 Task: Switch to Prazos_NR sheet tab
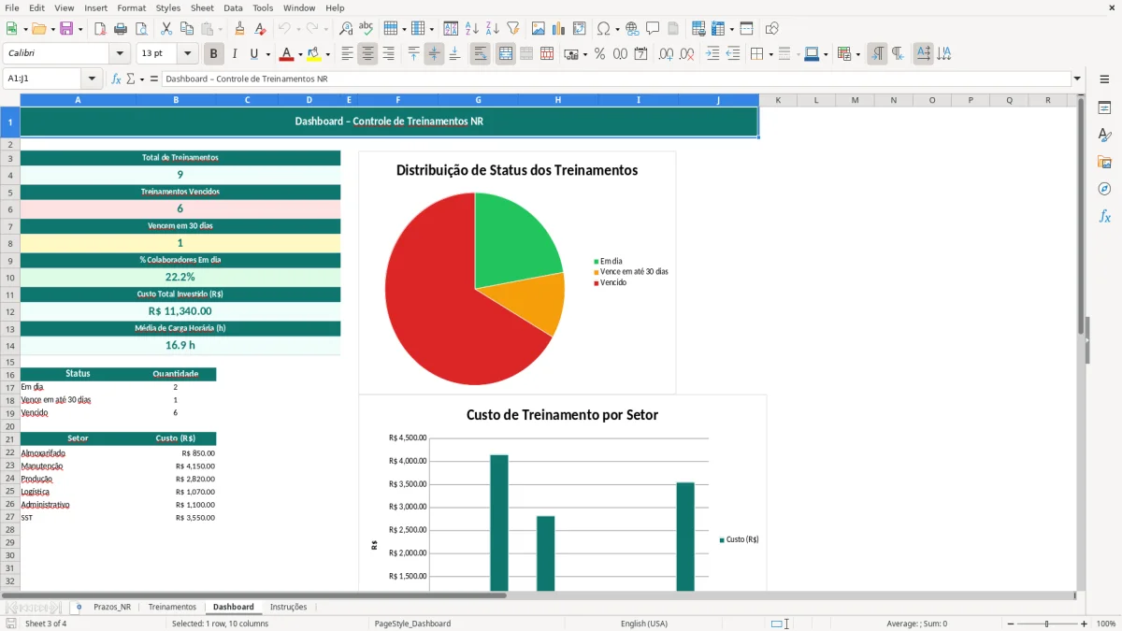click(x=112, y=607)
